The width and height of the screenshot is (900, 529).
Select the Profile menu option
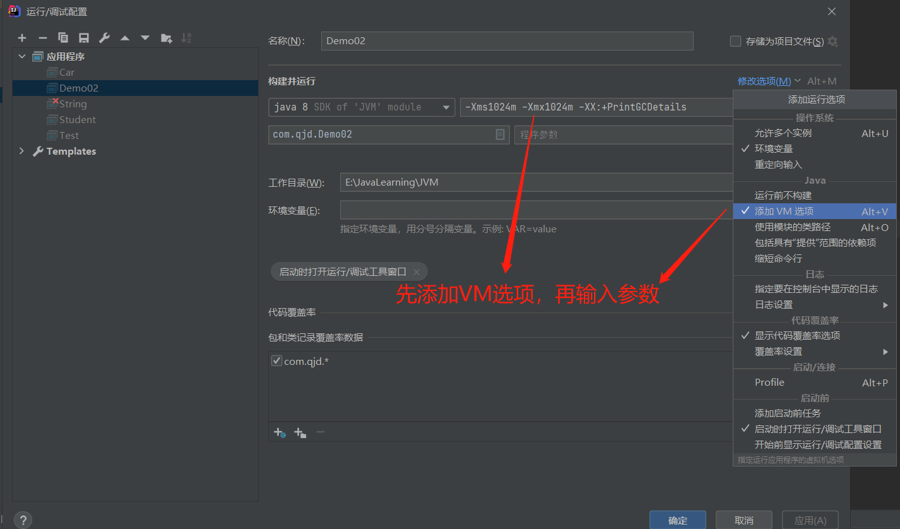815,383
